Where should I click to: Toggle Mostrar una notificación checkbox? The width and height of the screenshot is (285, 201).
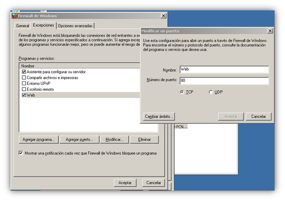[x=21, y=153]
